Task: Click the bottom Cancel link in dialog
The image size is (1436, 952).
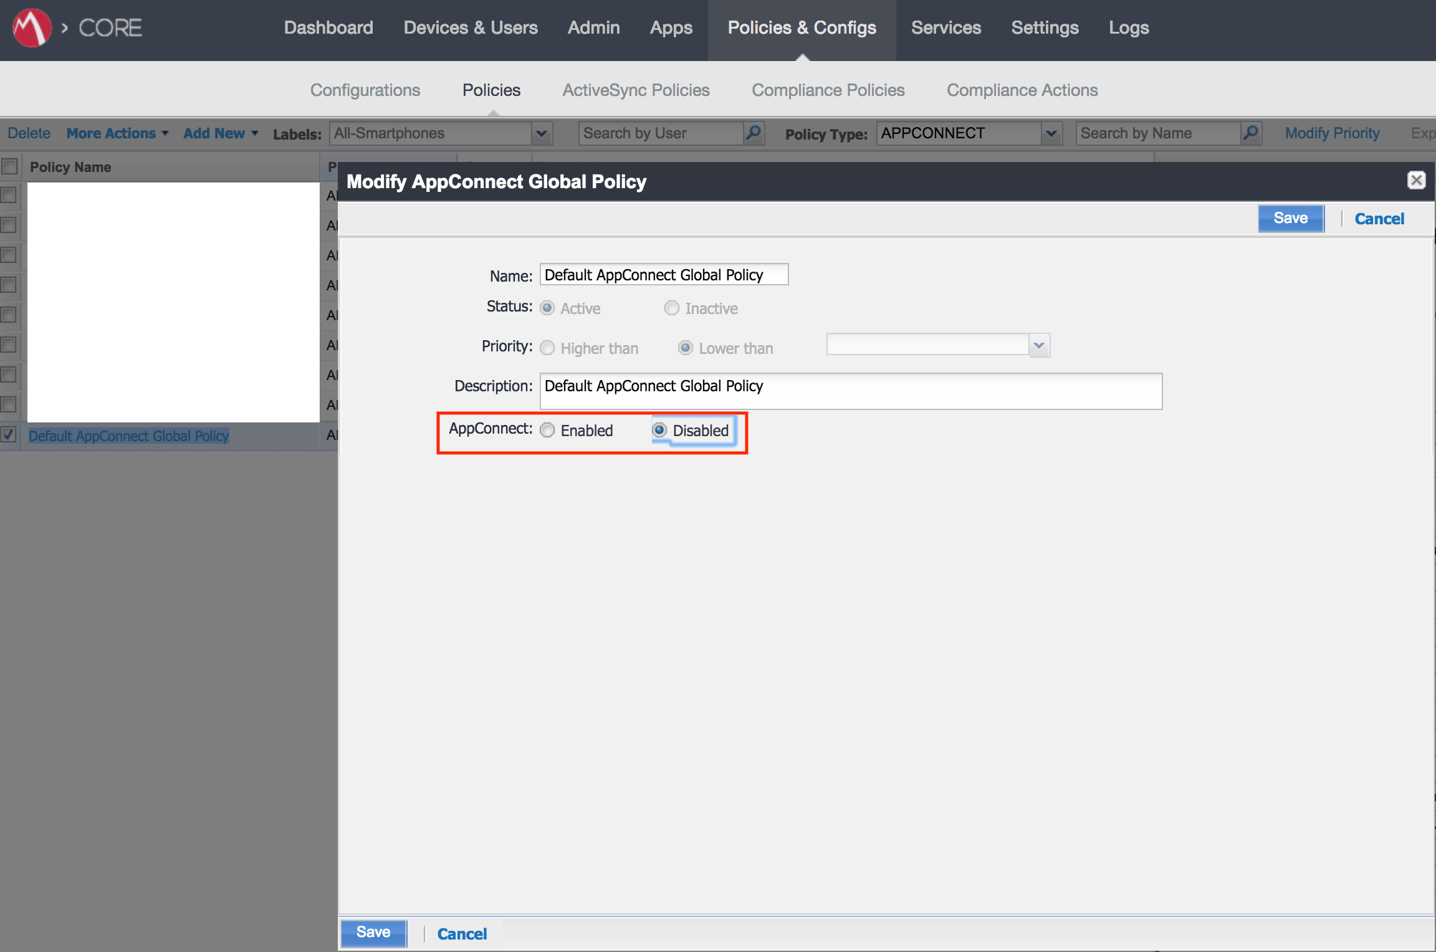Action: tap(462, 934)
